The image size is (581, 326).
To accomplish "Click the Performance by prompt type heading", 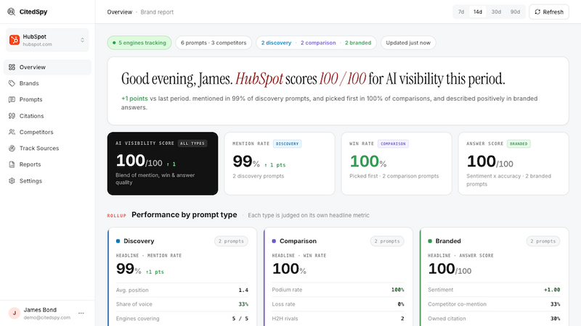I will click(x=184, y=214).
